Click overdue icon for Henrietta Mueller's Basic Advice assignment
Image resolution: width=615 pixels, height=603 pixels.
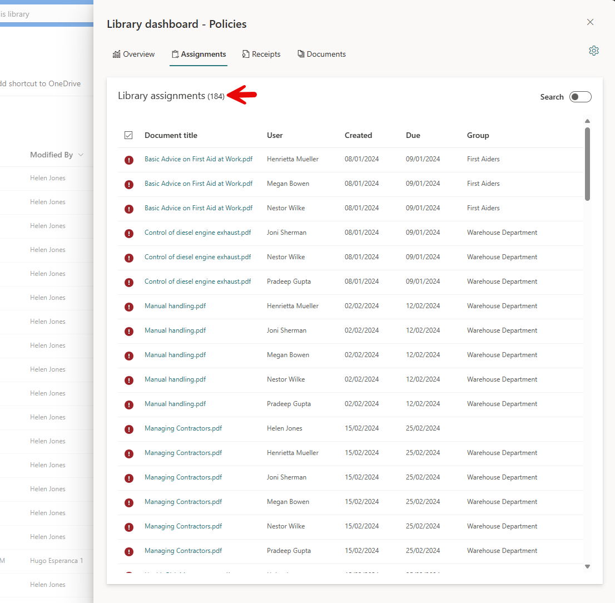[x=128, y=160]
